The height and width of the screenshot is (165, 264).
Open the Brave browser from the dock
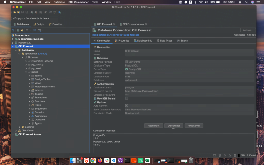click(x=86, y=160)
